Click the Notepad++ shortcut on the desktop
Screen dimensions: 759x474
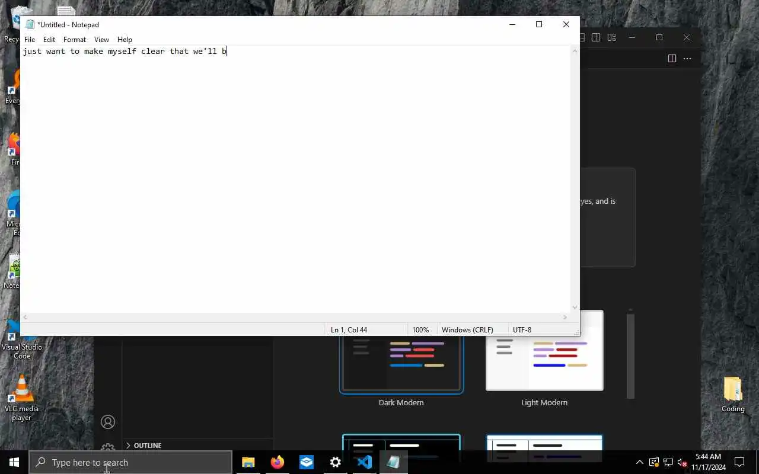point(12,273)
